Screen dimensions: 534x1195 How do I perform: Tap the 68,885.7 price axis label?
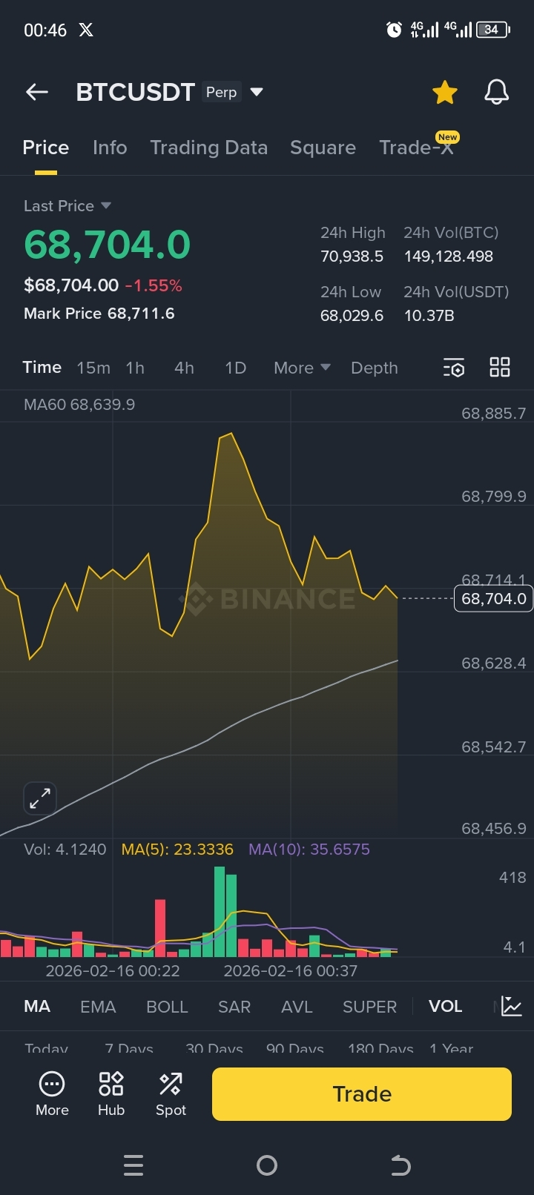tap(494, 414)
